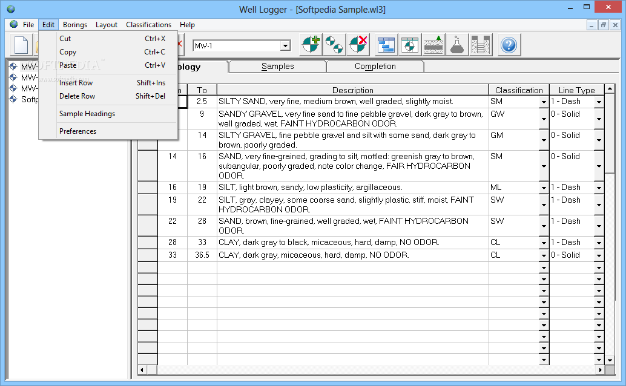Click the Add New Boring toolbar icon
The image size is (626, 386).
tap(311, 45)
